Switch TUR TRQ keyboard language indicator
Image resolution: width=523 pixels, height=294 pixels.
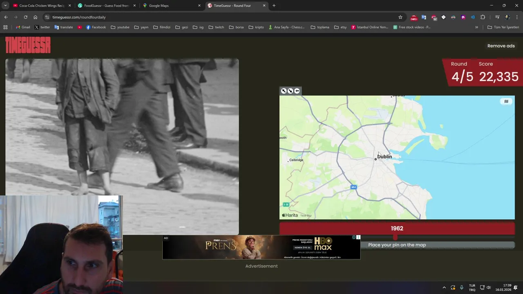point(472,287)
